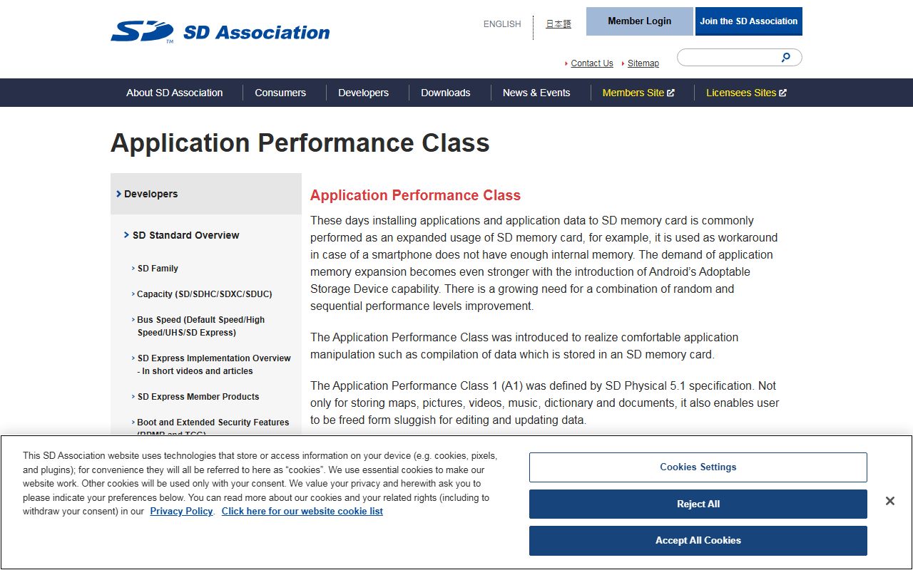Screen dimensions: 913x570
Task: Select Developers in the sidebar
Action: point(206,194)
